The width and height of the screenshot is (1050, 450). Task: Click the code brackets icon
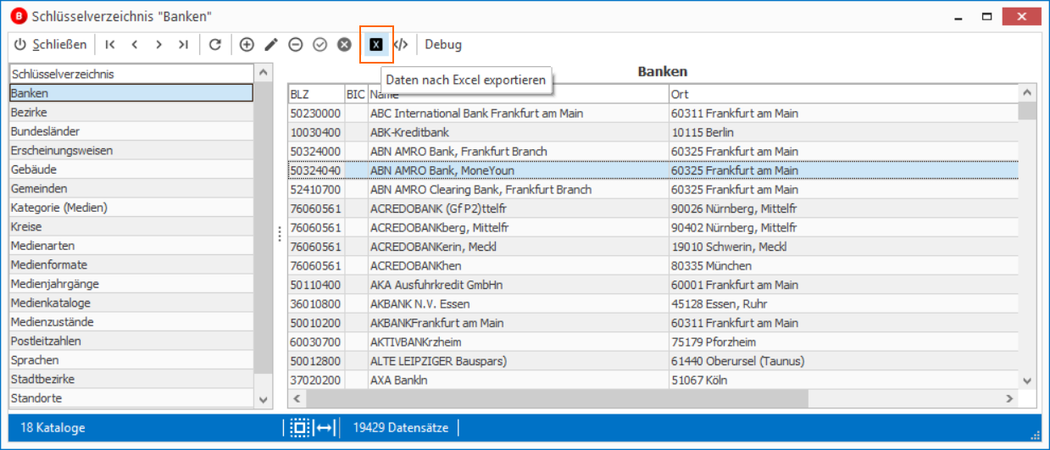(x=401, y=44)
